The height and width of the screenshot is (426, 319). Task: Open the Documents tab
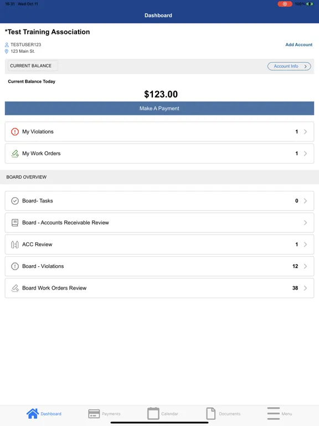pos(223,413)
